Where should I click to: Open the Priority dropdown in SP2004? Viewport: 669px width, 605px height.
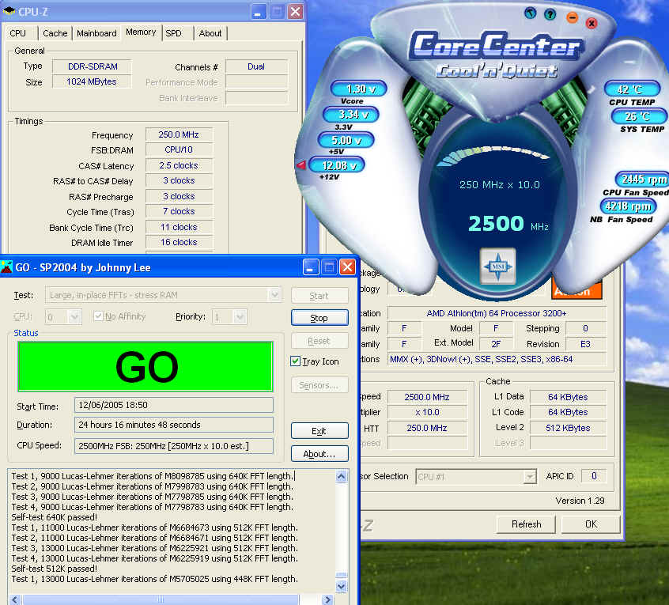click(240, 317)
